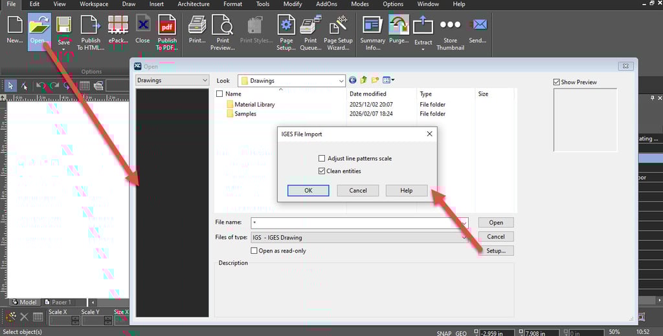
Task: Click the Print icon
Action: point(197,25)
